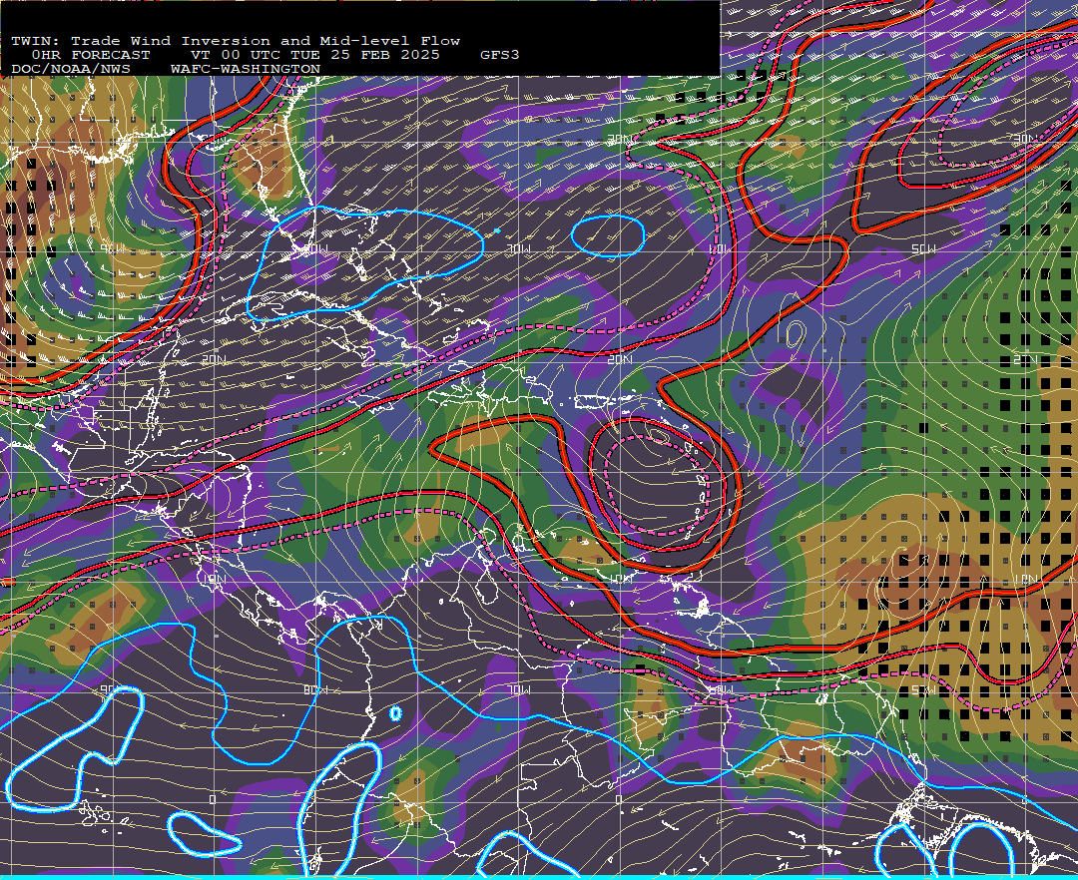
Task: Click the 80W label west of Ecuador and Colombia
Action: pyautogui.click(x=315, y=689)
